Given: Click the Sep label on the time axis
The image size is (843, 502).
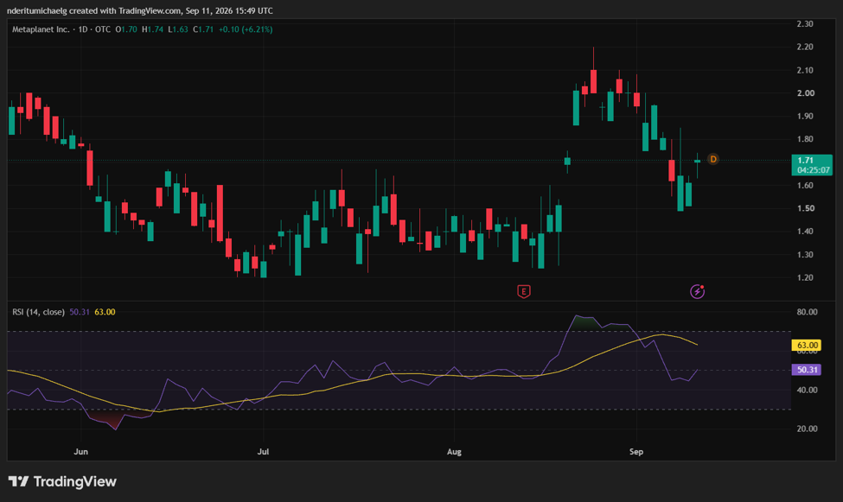Looking at the screenshot, I should point(636,452).
